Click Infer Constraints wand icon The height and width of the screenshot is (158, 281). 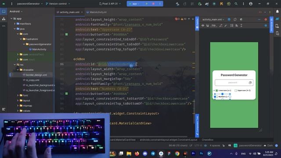point(226,25)
